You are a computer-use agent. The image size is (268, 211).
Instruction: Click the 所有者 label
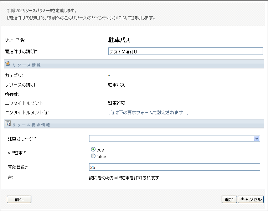[12, 94]
